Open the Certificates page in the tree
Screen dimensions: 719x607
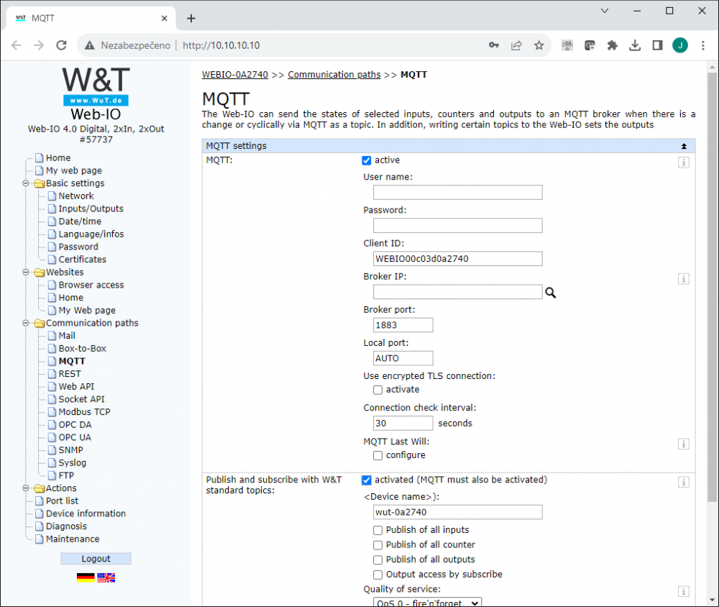pos(82,260)
